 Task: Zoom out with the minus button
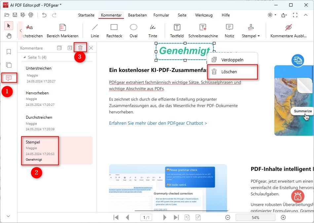228,217
